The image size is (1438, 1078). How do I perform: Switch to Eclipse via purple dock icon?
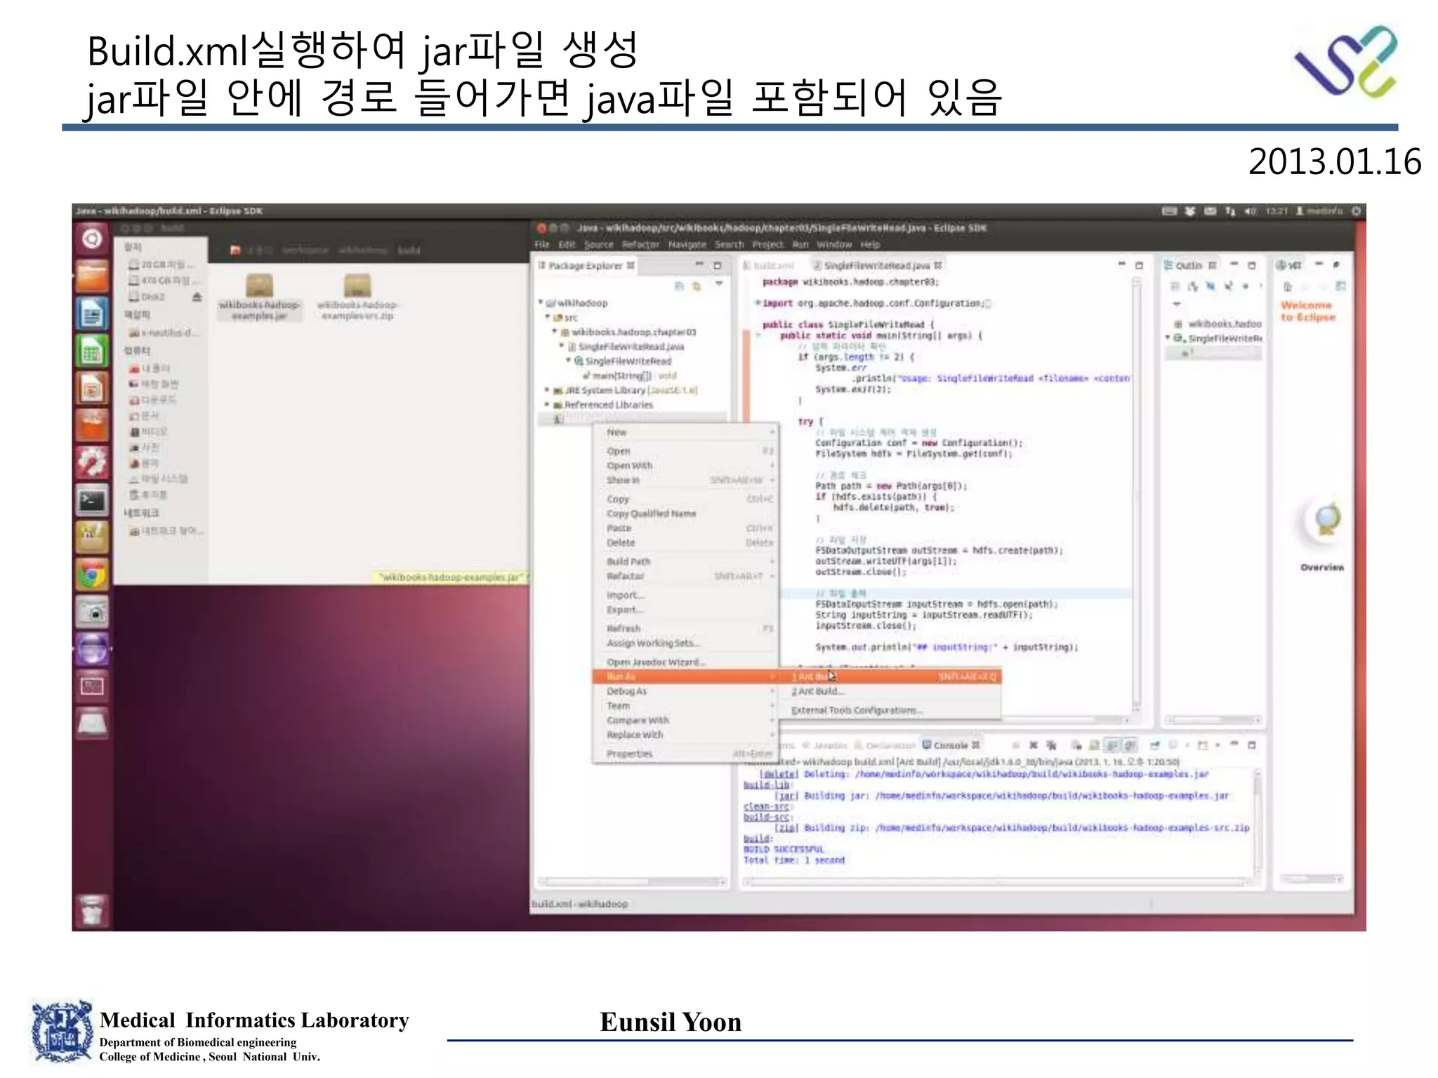pyautogui.click(x=92, y=649)
